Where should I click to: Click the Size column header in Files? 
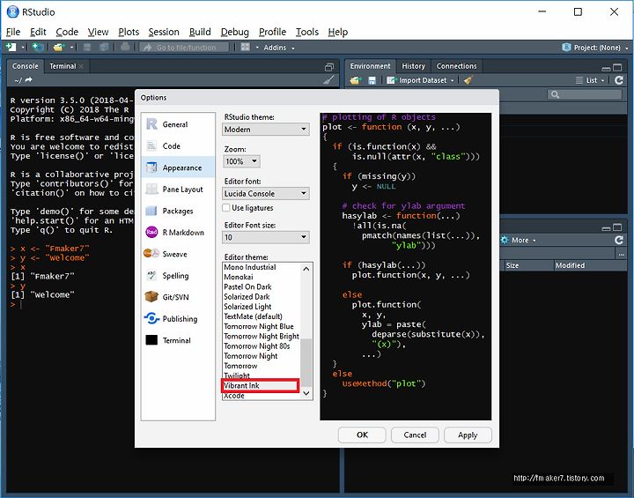point(528,265)
